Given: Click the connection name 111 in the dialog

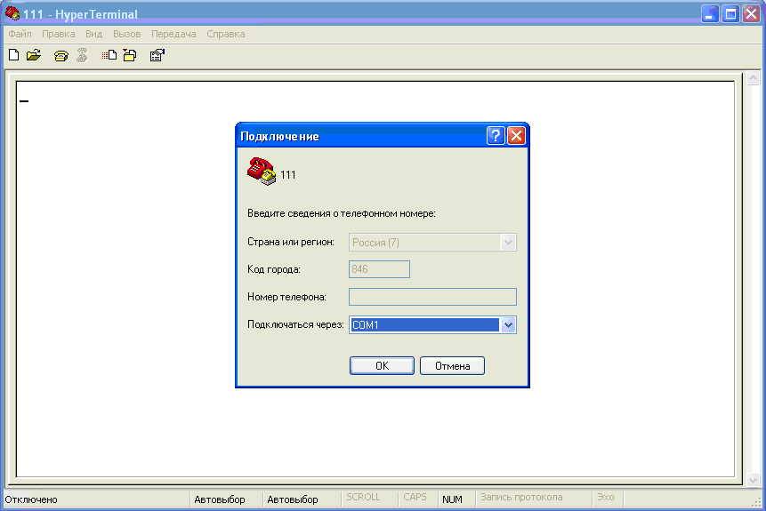Looking at the screenshot, I should [x=287, y=175].
